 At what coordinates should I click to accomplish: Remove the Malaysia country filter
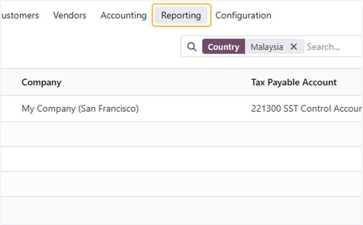tap(293, 47)
